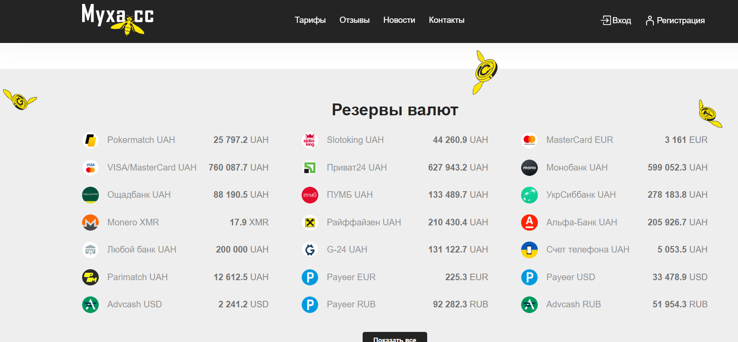Click the VISA/MasterCard UAH icon
The height and width of the screenshot is (342, 738).
point(90,167)
